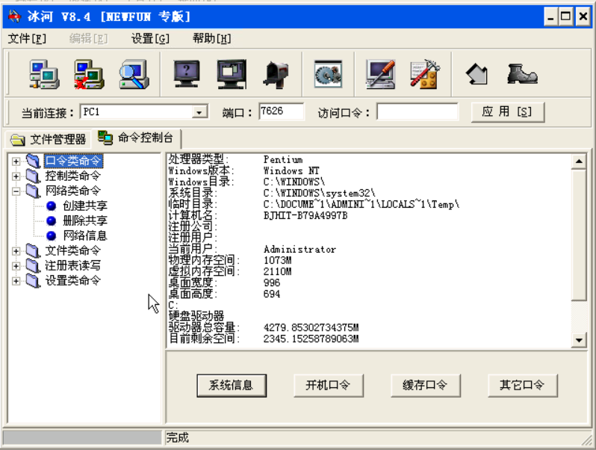
Task: Open the 设置[G] menu
Action: pos(150,38)
